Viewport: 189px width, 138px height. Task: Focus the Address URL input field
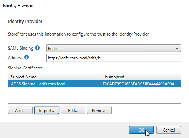point(114,58)
